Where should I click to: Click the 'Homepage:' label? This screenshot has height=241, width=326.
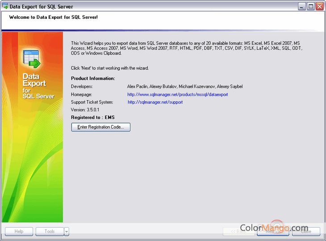[81, 94]
